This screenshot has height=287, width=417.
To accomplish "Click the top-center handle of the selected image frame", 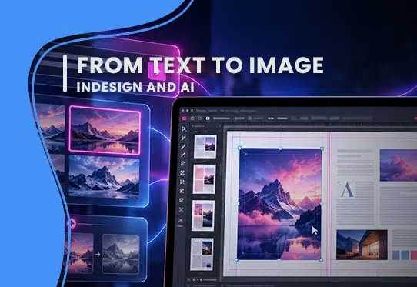I will pos(281,149).
